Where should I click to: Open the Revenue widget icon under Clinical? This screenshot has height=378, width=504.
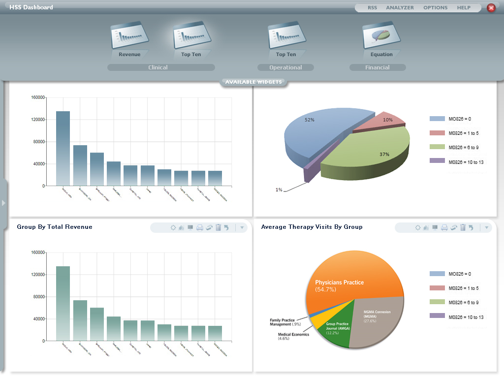[x=129, y=36]
